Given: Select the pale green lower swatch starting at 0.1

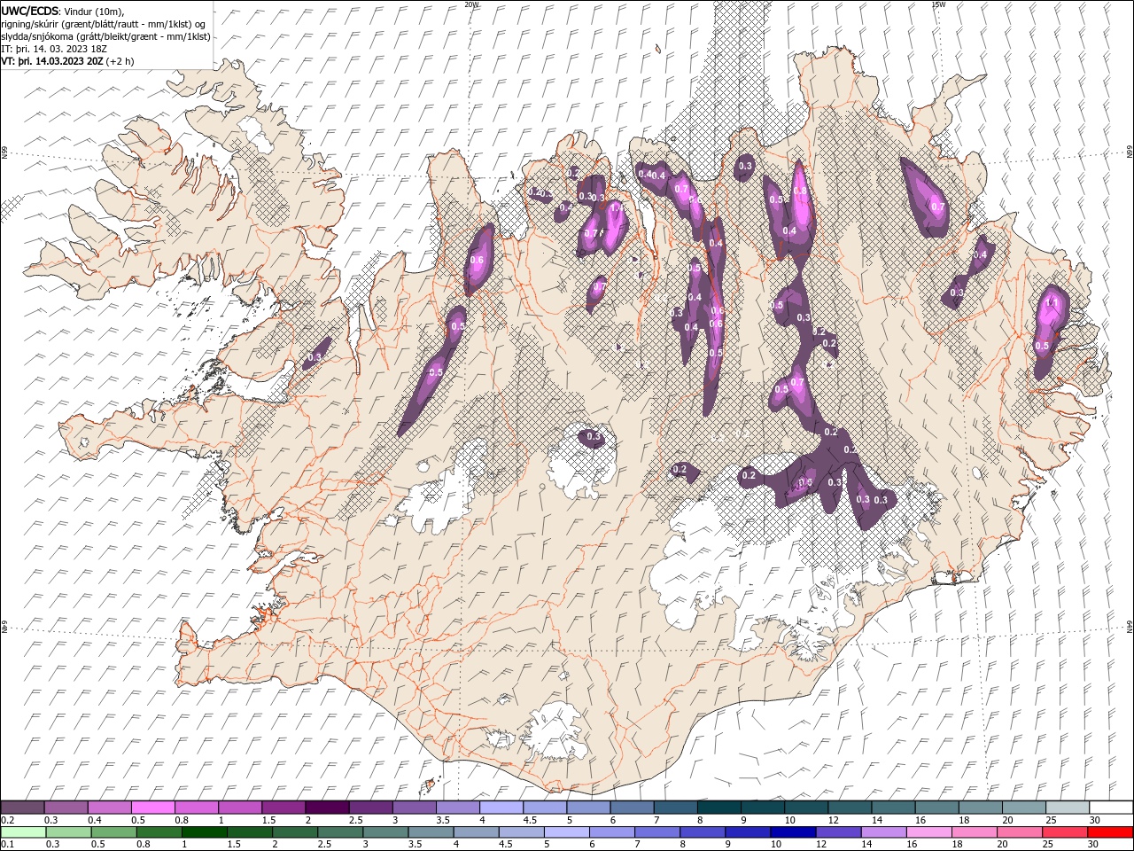Looking at the screenshot, I should 22,832.
